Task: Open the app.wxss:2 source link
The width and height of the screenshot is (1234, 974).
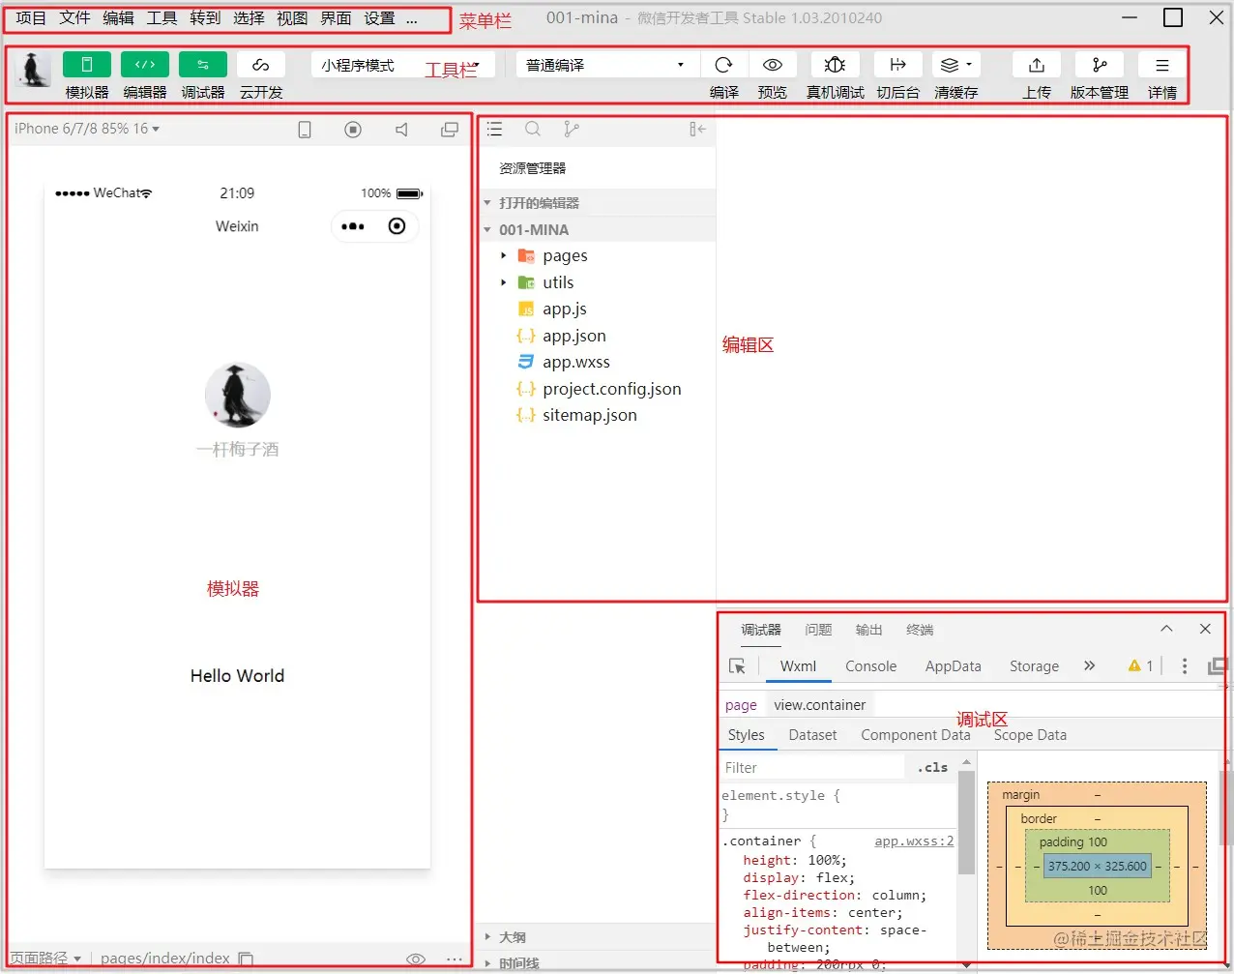Action: point(914,841)
